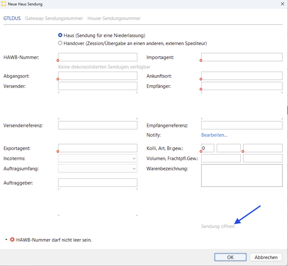Click the Bearbeiten link next to Notify
This screenshot has height=266, width=288.
point(214,135)
